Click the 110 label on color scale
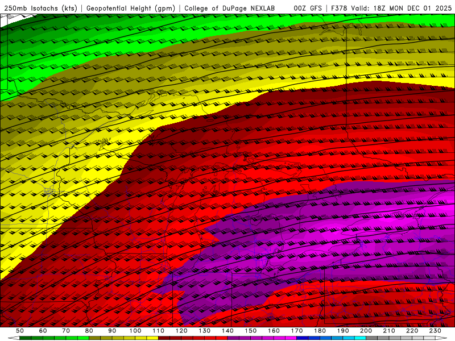 point(159,331)
